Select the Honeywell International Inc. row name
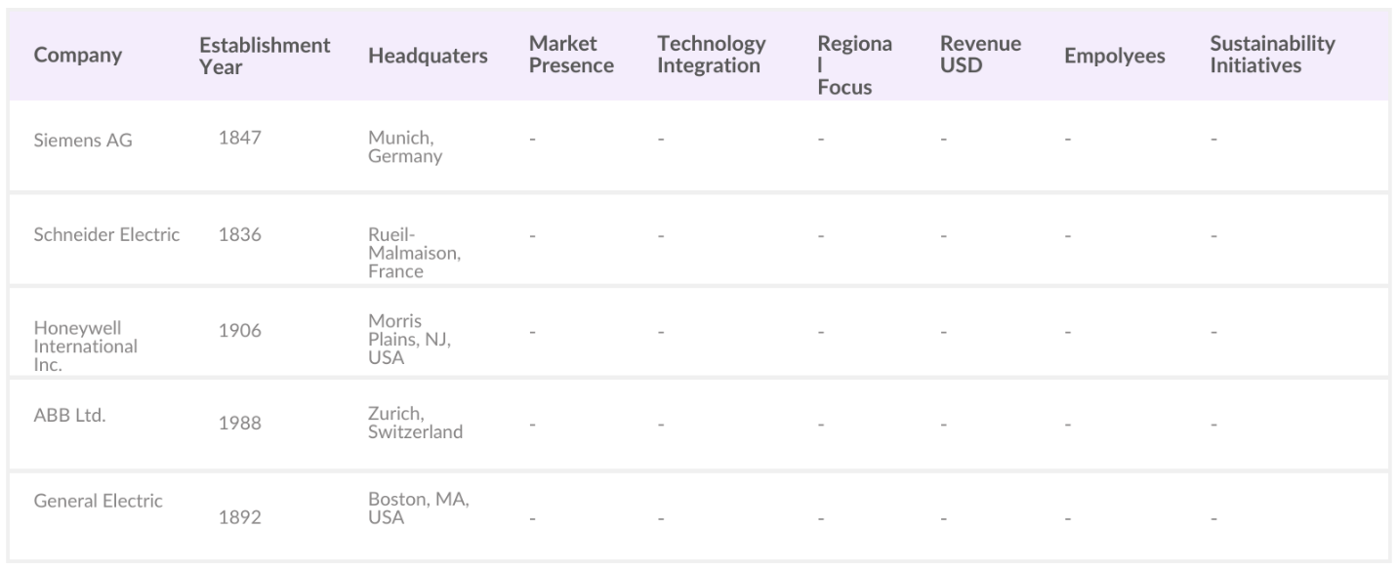1397x570 pixels. click(x=86, y=346)
